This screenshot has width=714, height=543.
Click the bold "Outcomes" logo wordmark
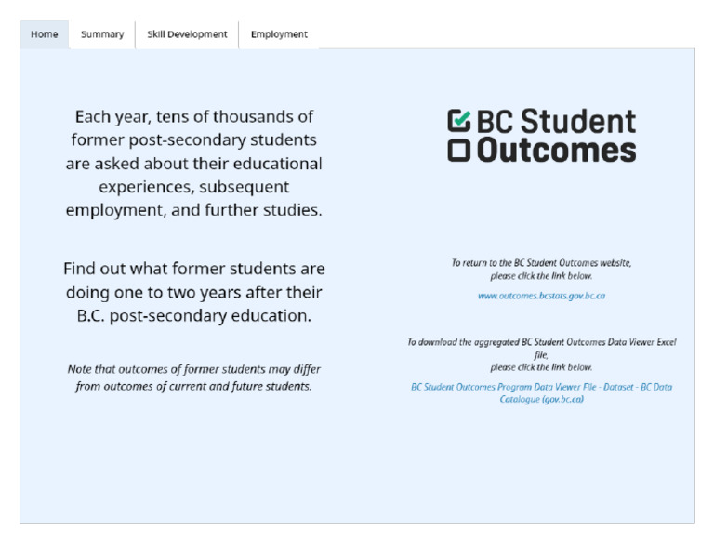556,151
